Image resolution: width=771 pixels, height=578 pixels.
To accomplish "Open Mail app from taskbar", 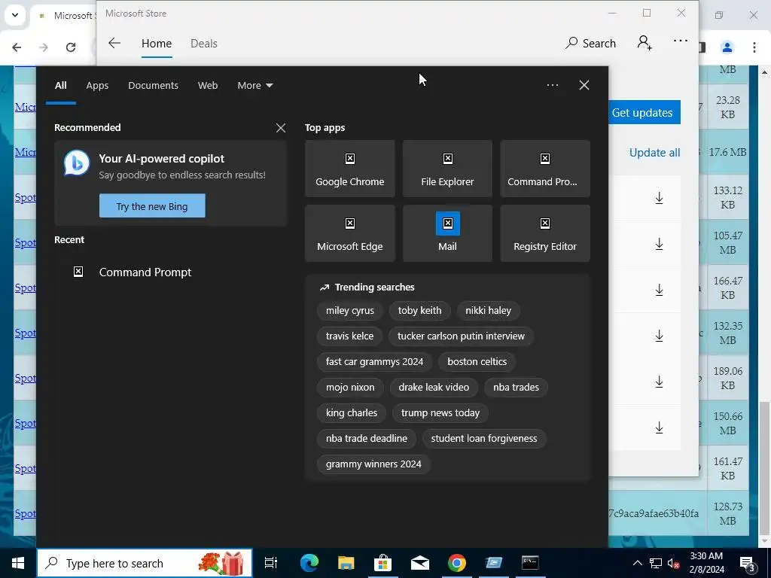I will pos(420,563).
